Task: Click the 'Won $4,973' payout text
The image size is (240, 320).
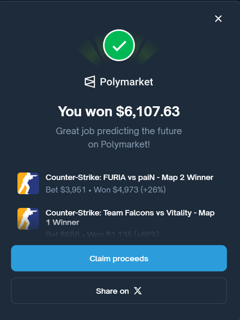Action: coord(116,190)
